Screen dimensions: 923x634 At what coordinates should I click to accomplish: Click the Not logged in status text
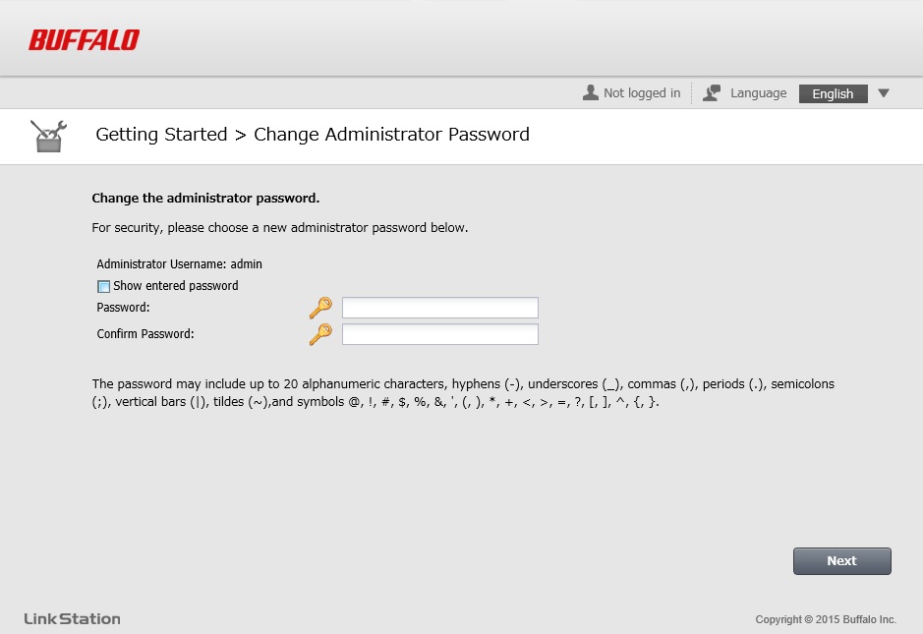tap(642, 93)
